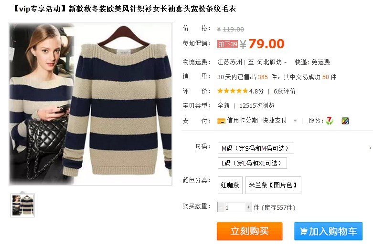Click the 拍下39 promotion badge
This screenshot has width=373, height=247.
(x=227, y=44)
